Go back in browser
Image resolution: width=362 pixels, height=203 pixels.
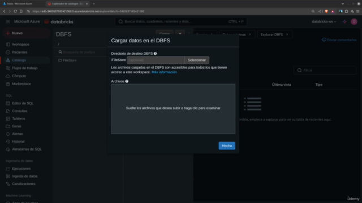(x=4, y=11)
